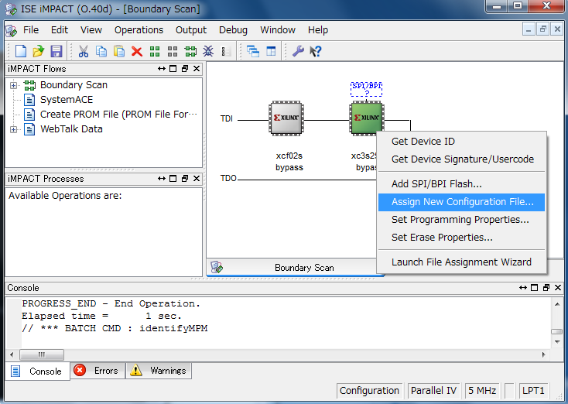Open the Operations menu
568x404 pixels.
[x=139, y=29]
